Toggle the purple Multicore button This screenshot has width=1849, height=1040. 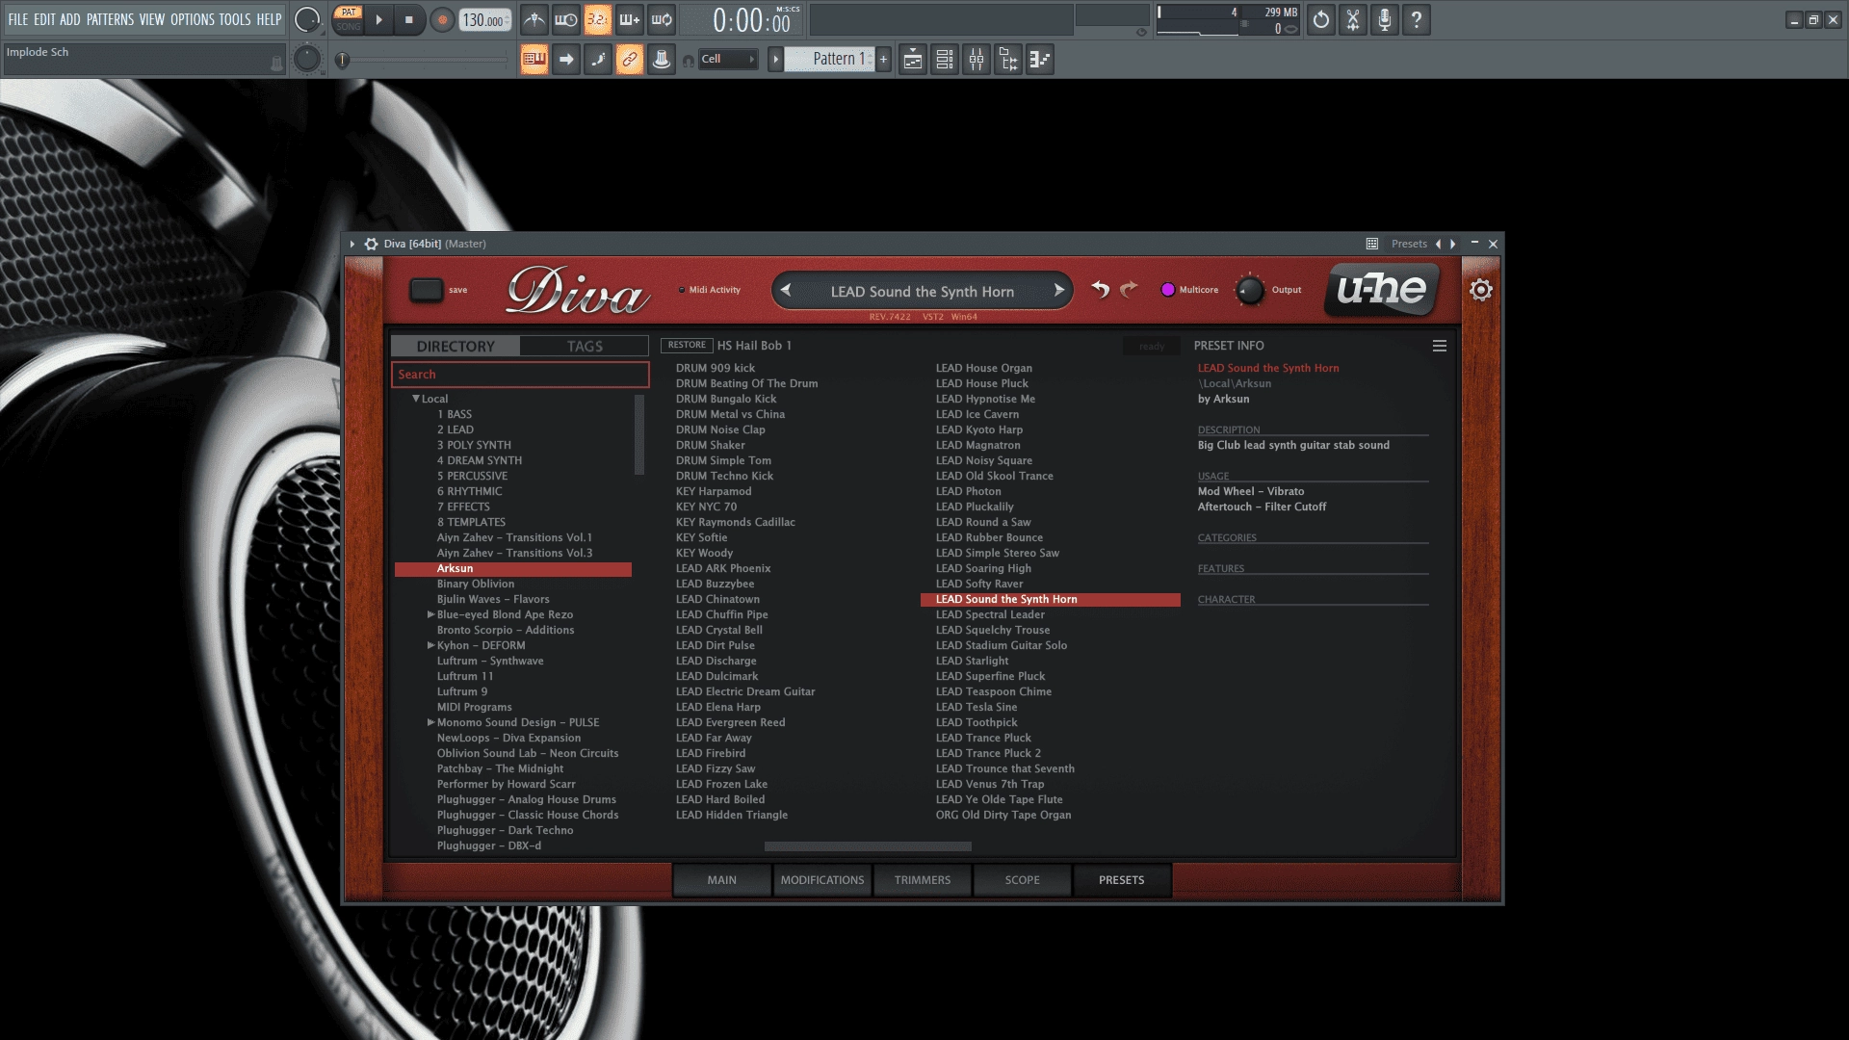point(1168,289)
